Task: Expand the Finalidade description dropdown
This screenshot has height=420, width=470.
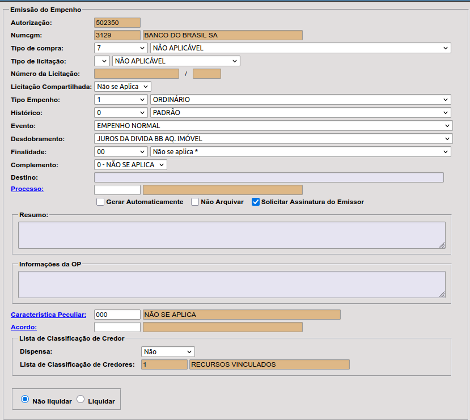Action: [x=300, y=151]
